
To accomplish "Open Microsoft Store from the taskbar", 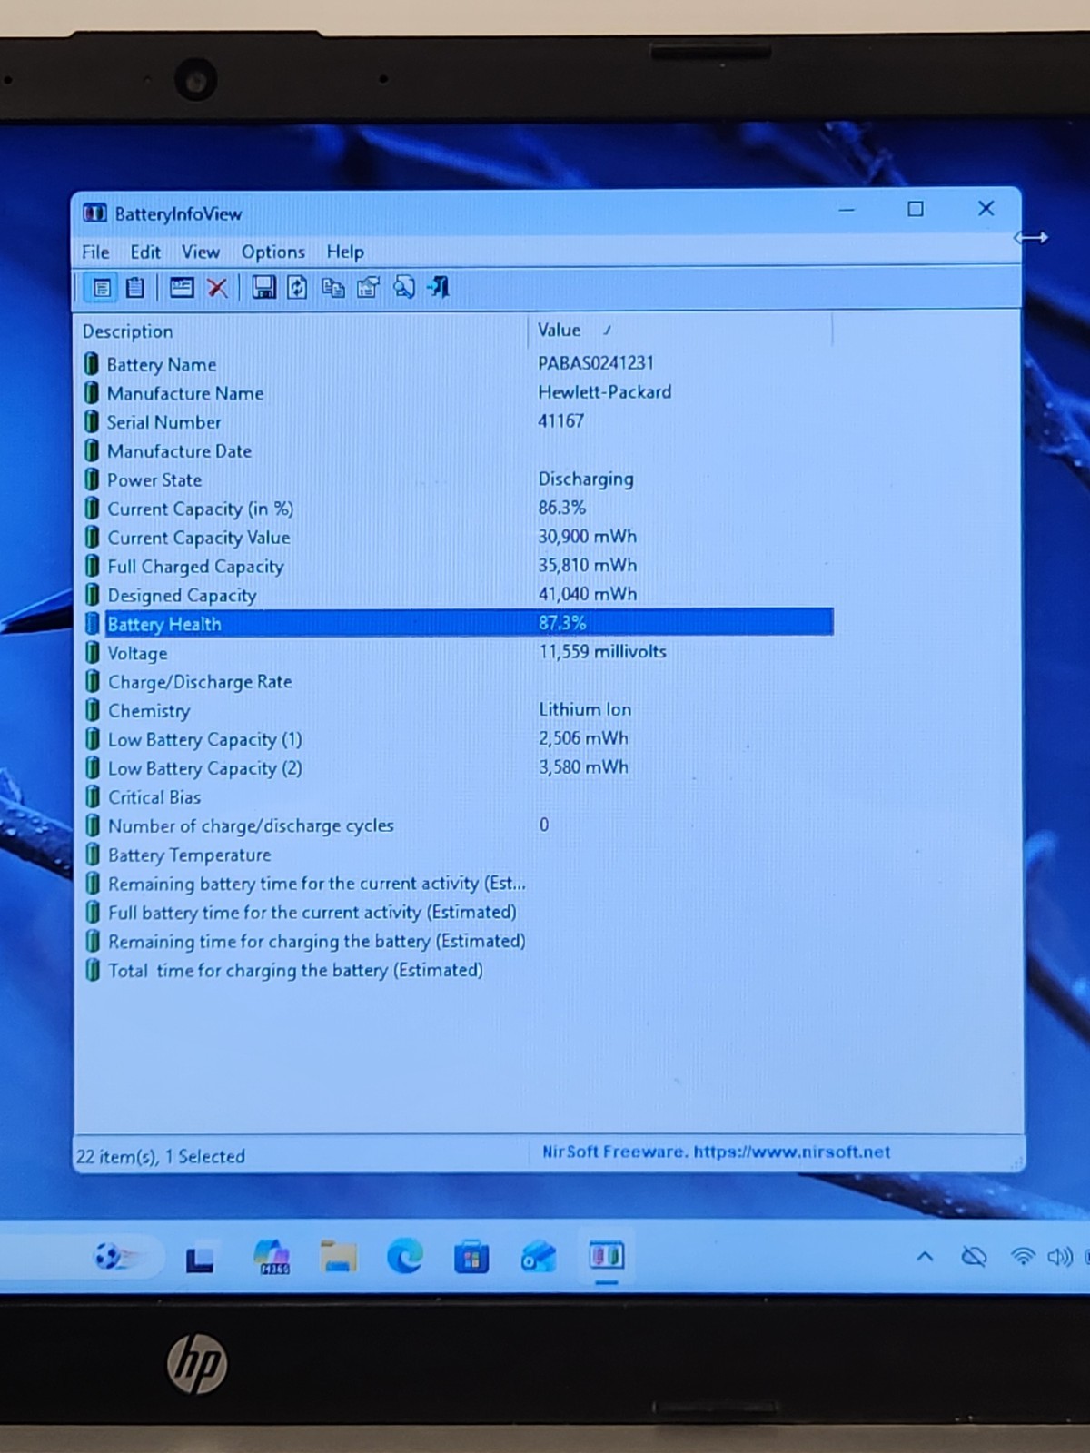I will coord(471,1259).
